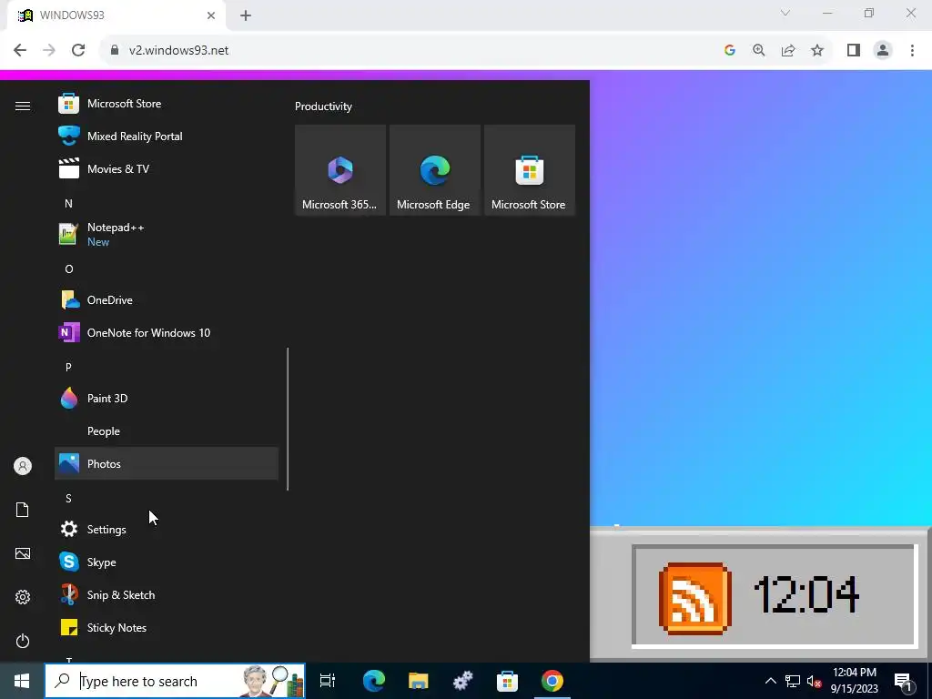Switch to Chrome on the taskbar
This screenshot has width=932, height=699.
pos(552,681)
